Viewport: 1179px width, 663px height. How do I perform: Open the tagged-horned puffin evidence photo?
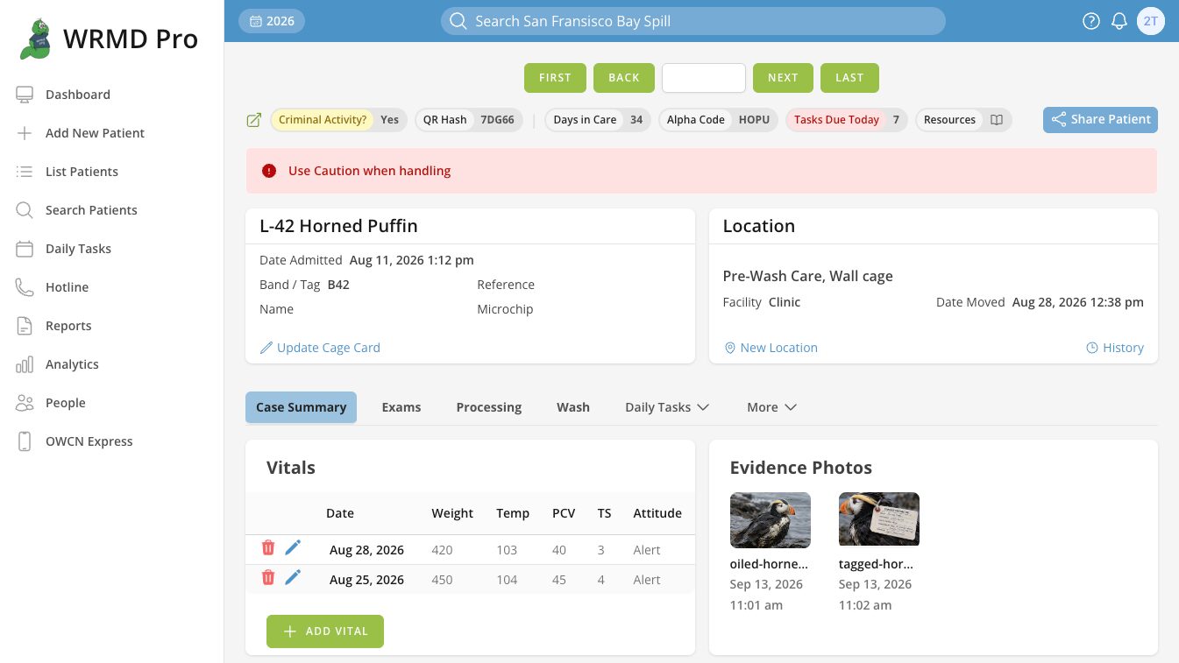point(879,519)
